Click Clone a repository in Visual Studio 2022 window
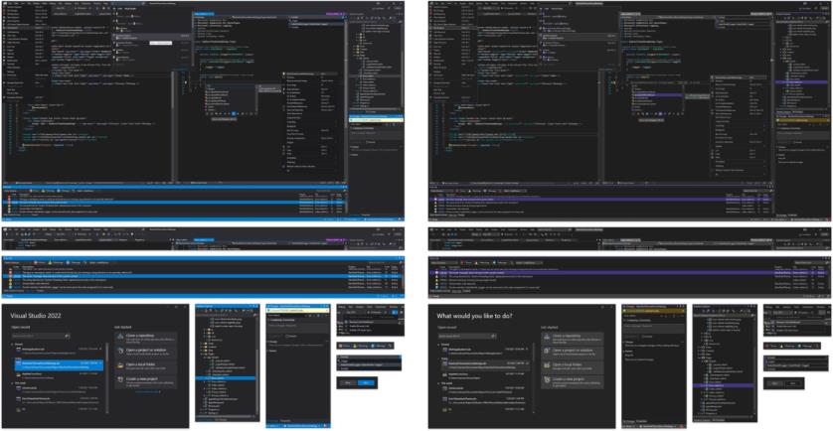Viewport: 833px width, 431px height. point(145,338)
